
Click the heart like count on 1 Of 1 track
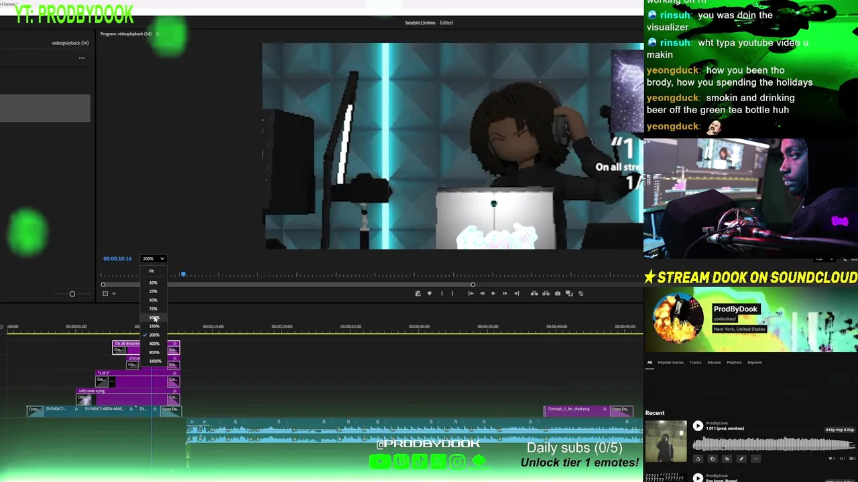pyautogui.click(x=833, y=459)
